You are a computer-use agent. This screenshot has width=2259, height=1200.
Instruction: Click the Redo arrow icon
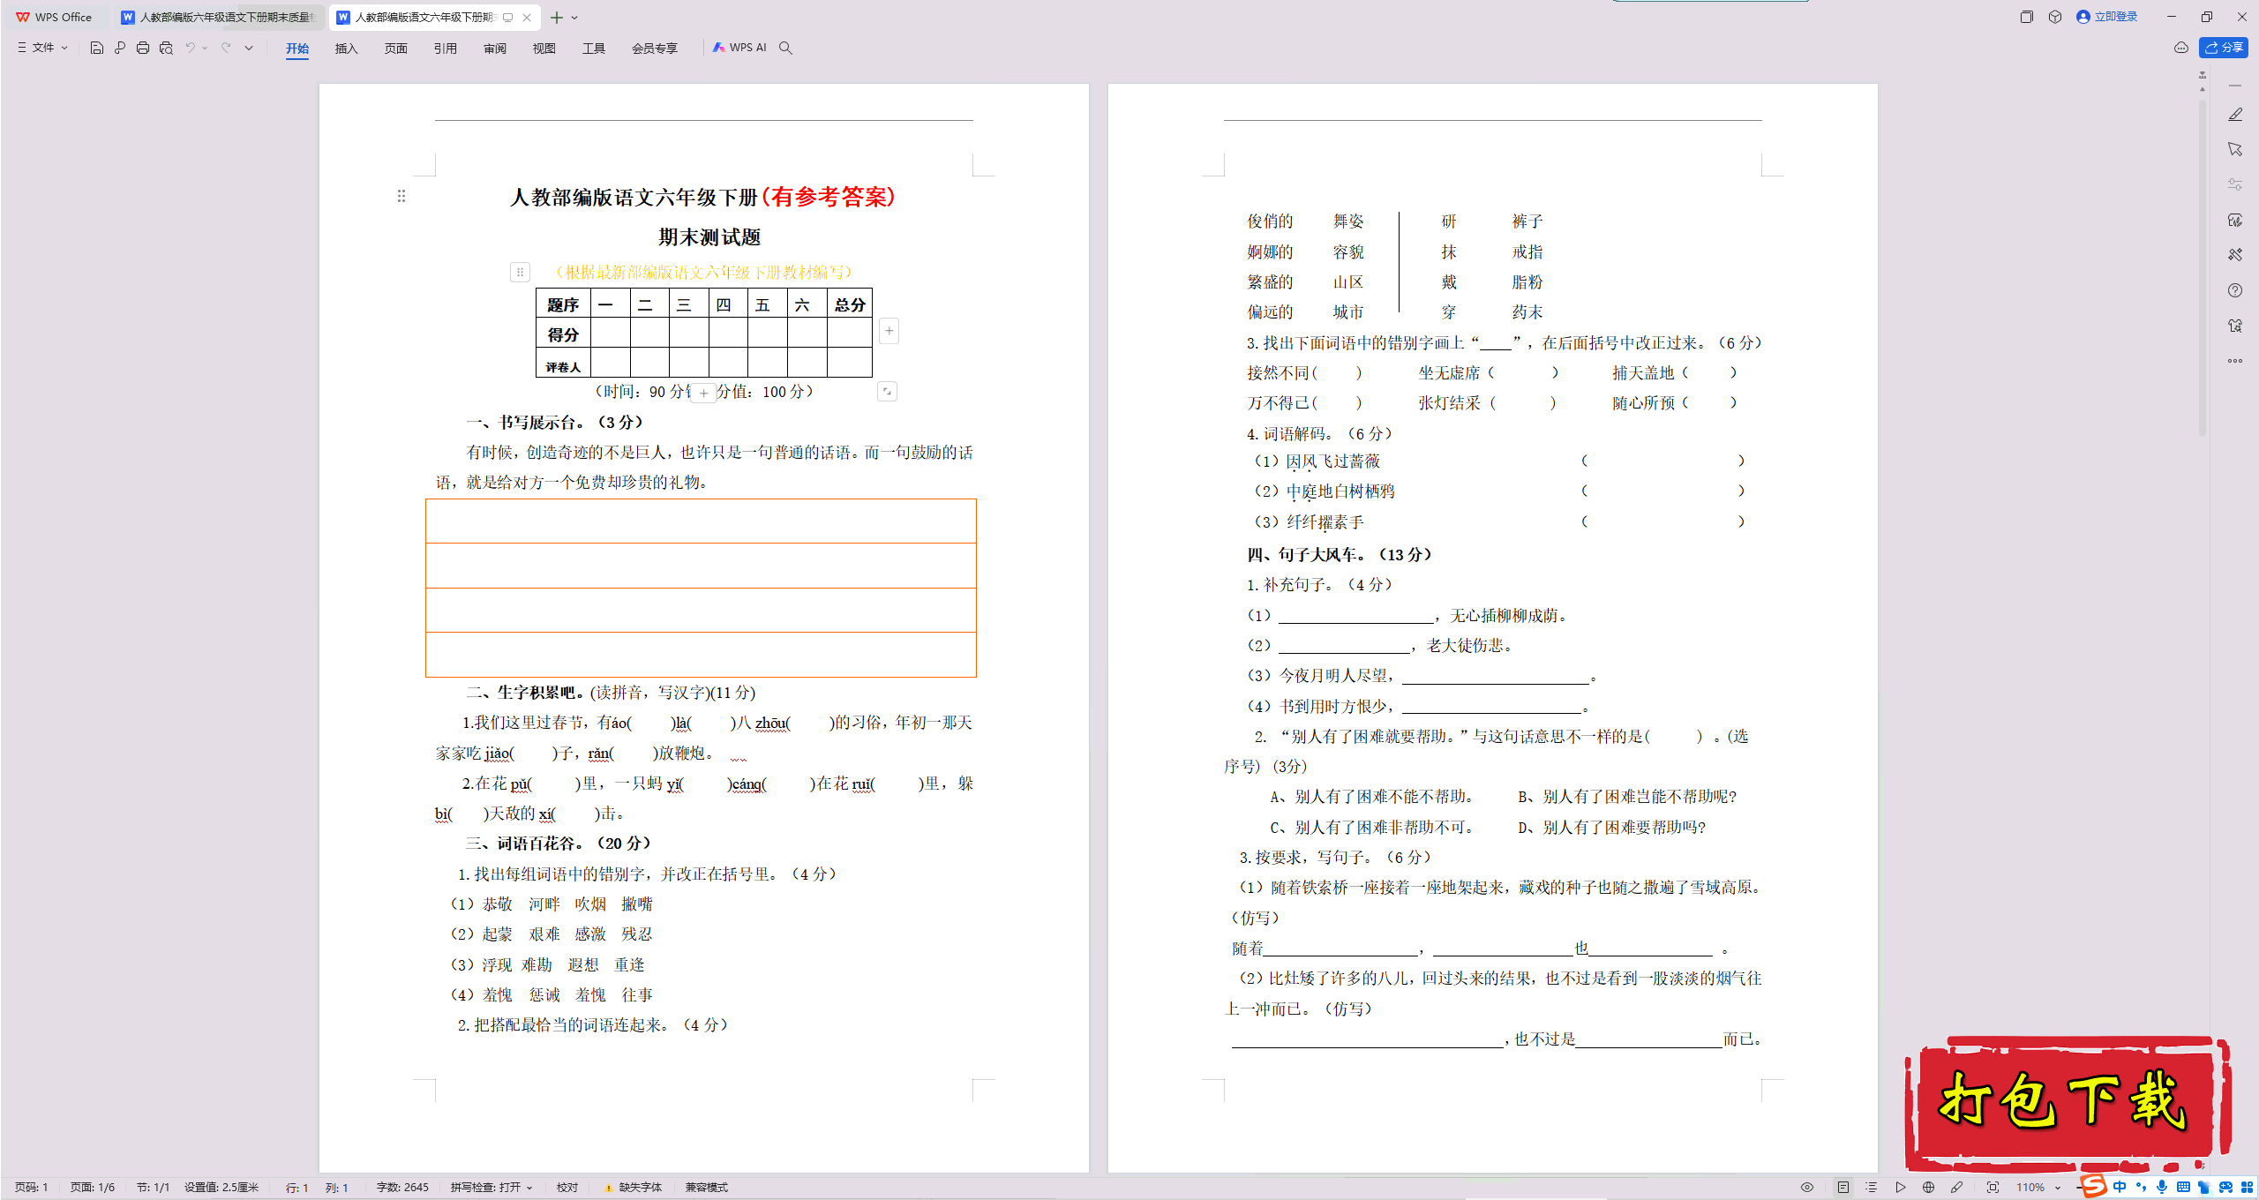(226, 48)
